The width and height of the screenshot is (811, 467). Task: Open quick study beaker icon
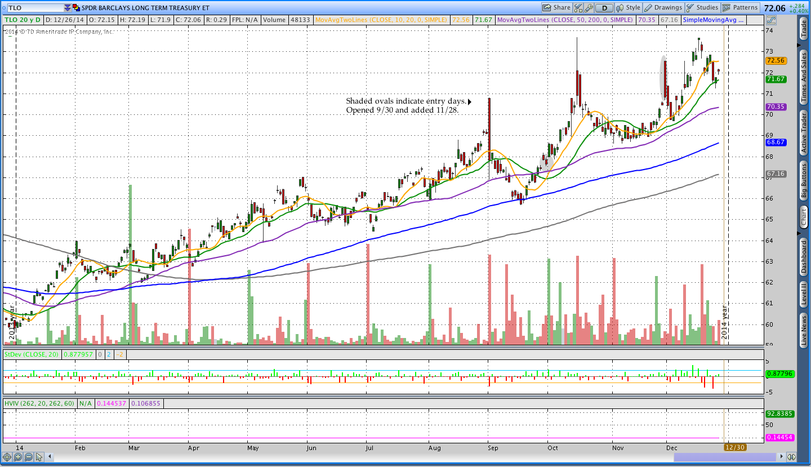[578, 8]
